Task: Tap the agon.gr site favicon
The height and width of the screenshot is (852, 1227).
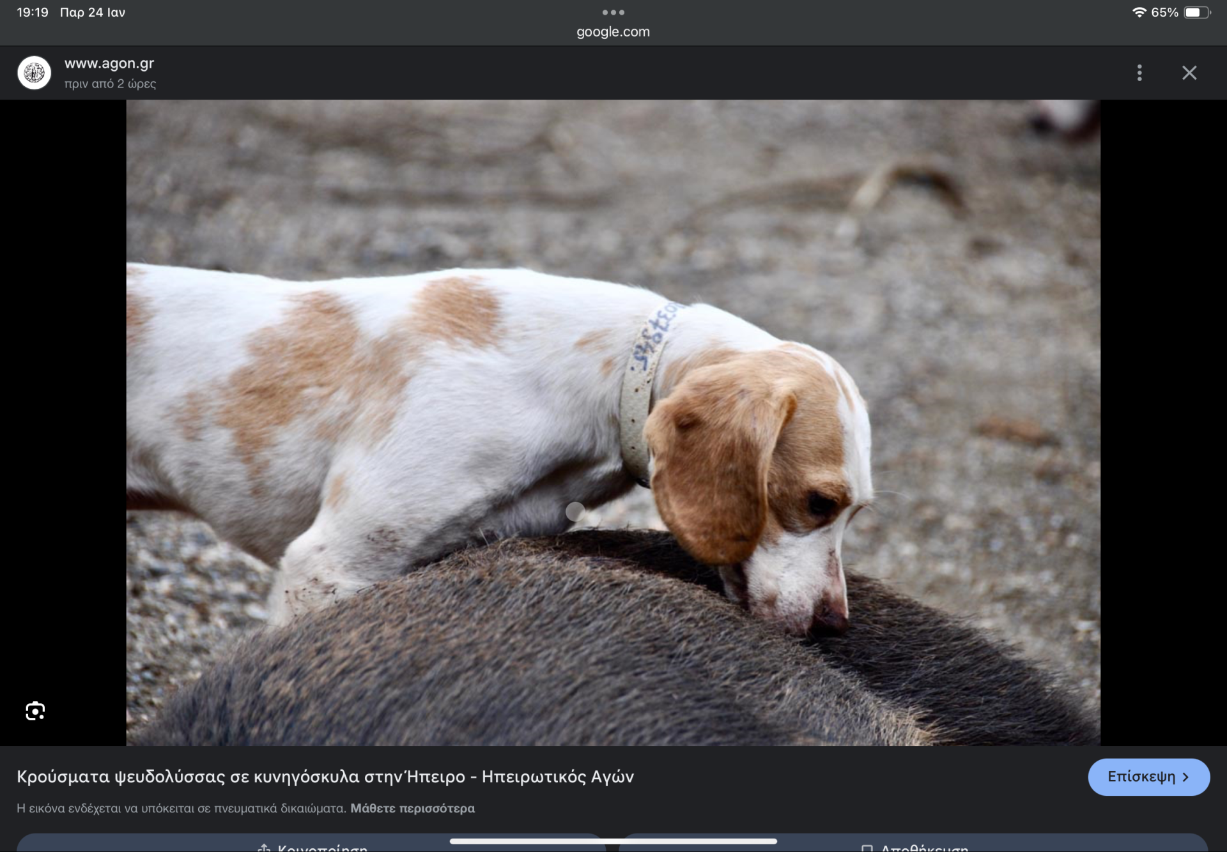Action: [x=35, y=73]
